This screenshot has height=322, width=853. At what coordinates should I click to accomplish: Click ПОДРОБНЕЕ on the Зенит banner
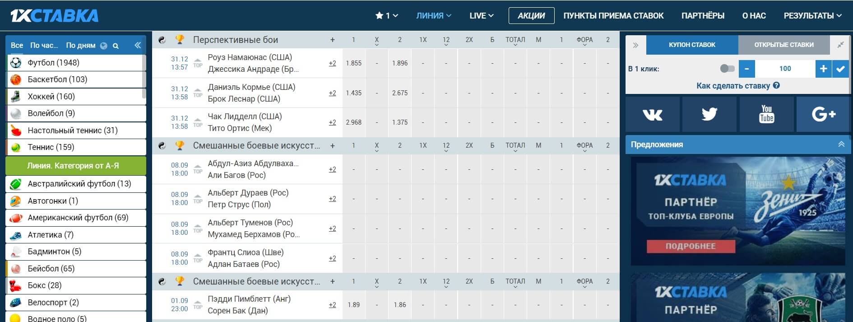[691, 246]
